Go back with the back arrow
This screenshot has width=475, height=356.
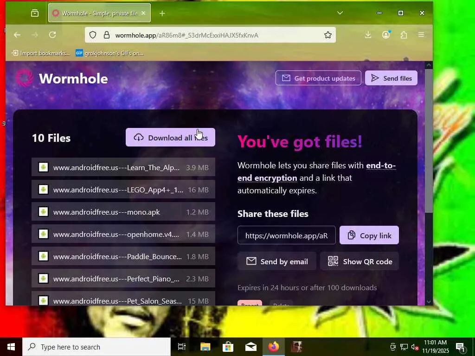point(17,35)
